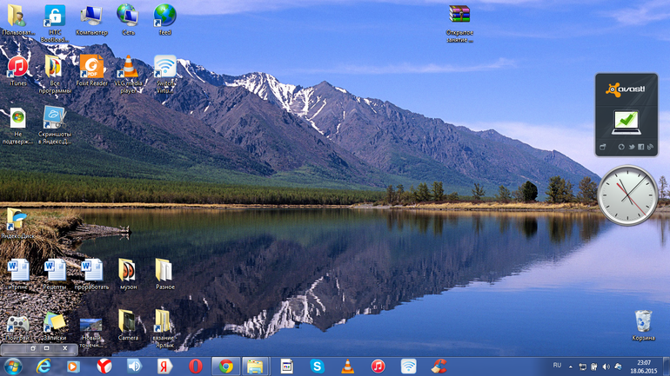This screenshot has height=376, width=670.
Task: Click the taskbar date and time
Action: pos(644,366)
